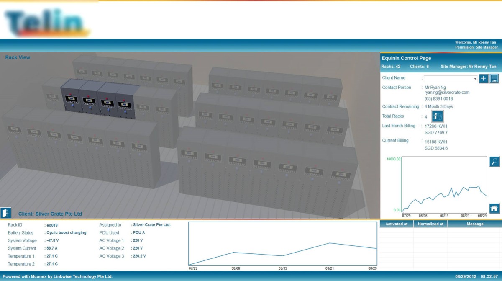Select PDU Used value PDU A
The height and width of the screenshot is (281, 502).
click(x=138, y=232)
